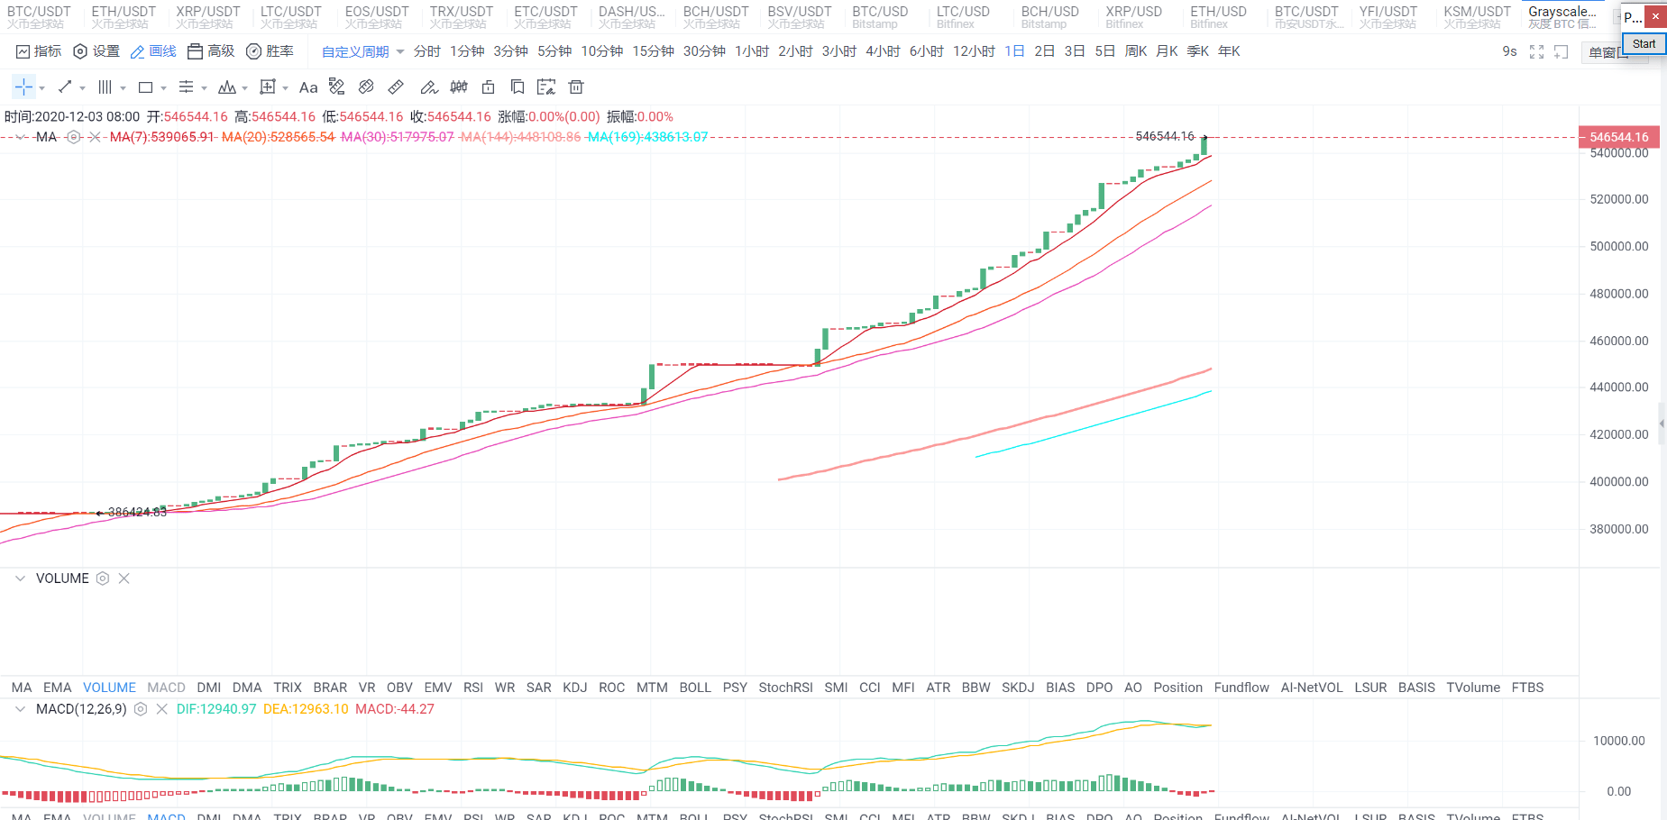Image resolution: width=1667 pixels, height=820 pixels.
Task: Expand the rectangle tool dropdown arrow
Action: tap(163, 88)
